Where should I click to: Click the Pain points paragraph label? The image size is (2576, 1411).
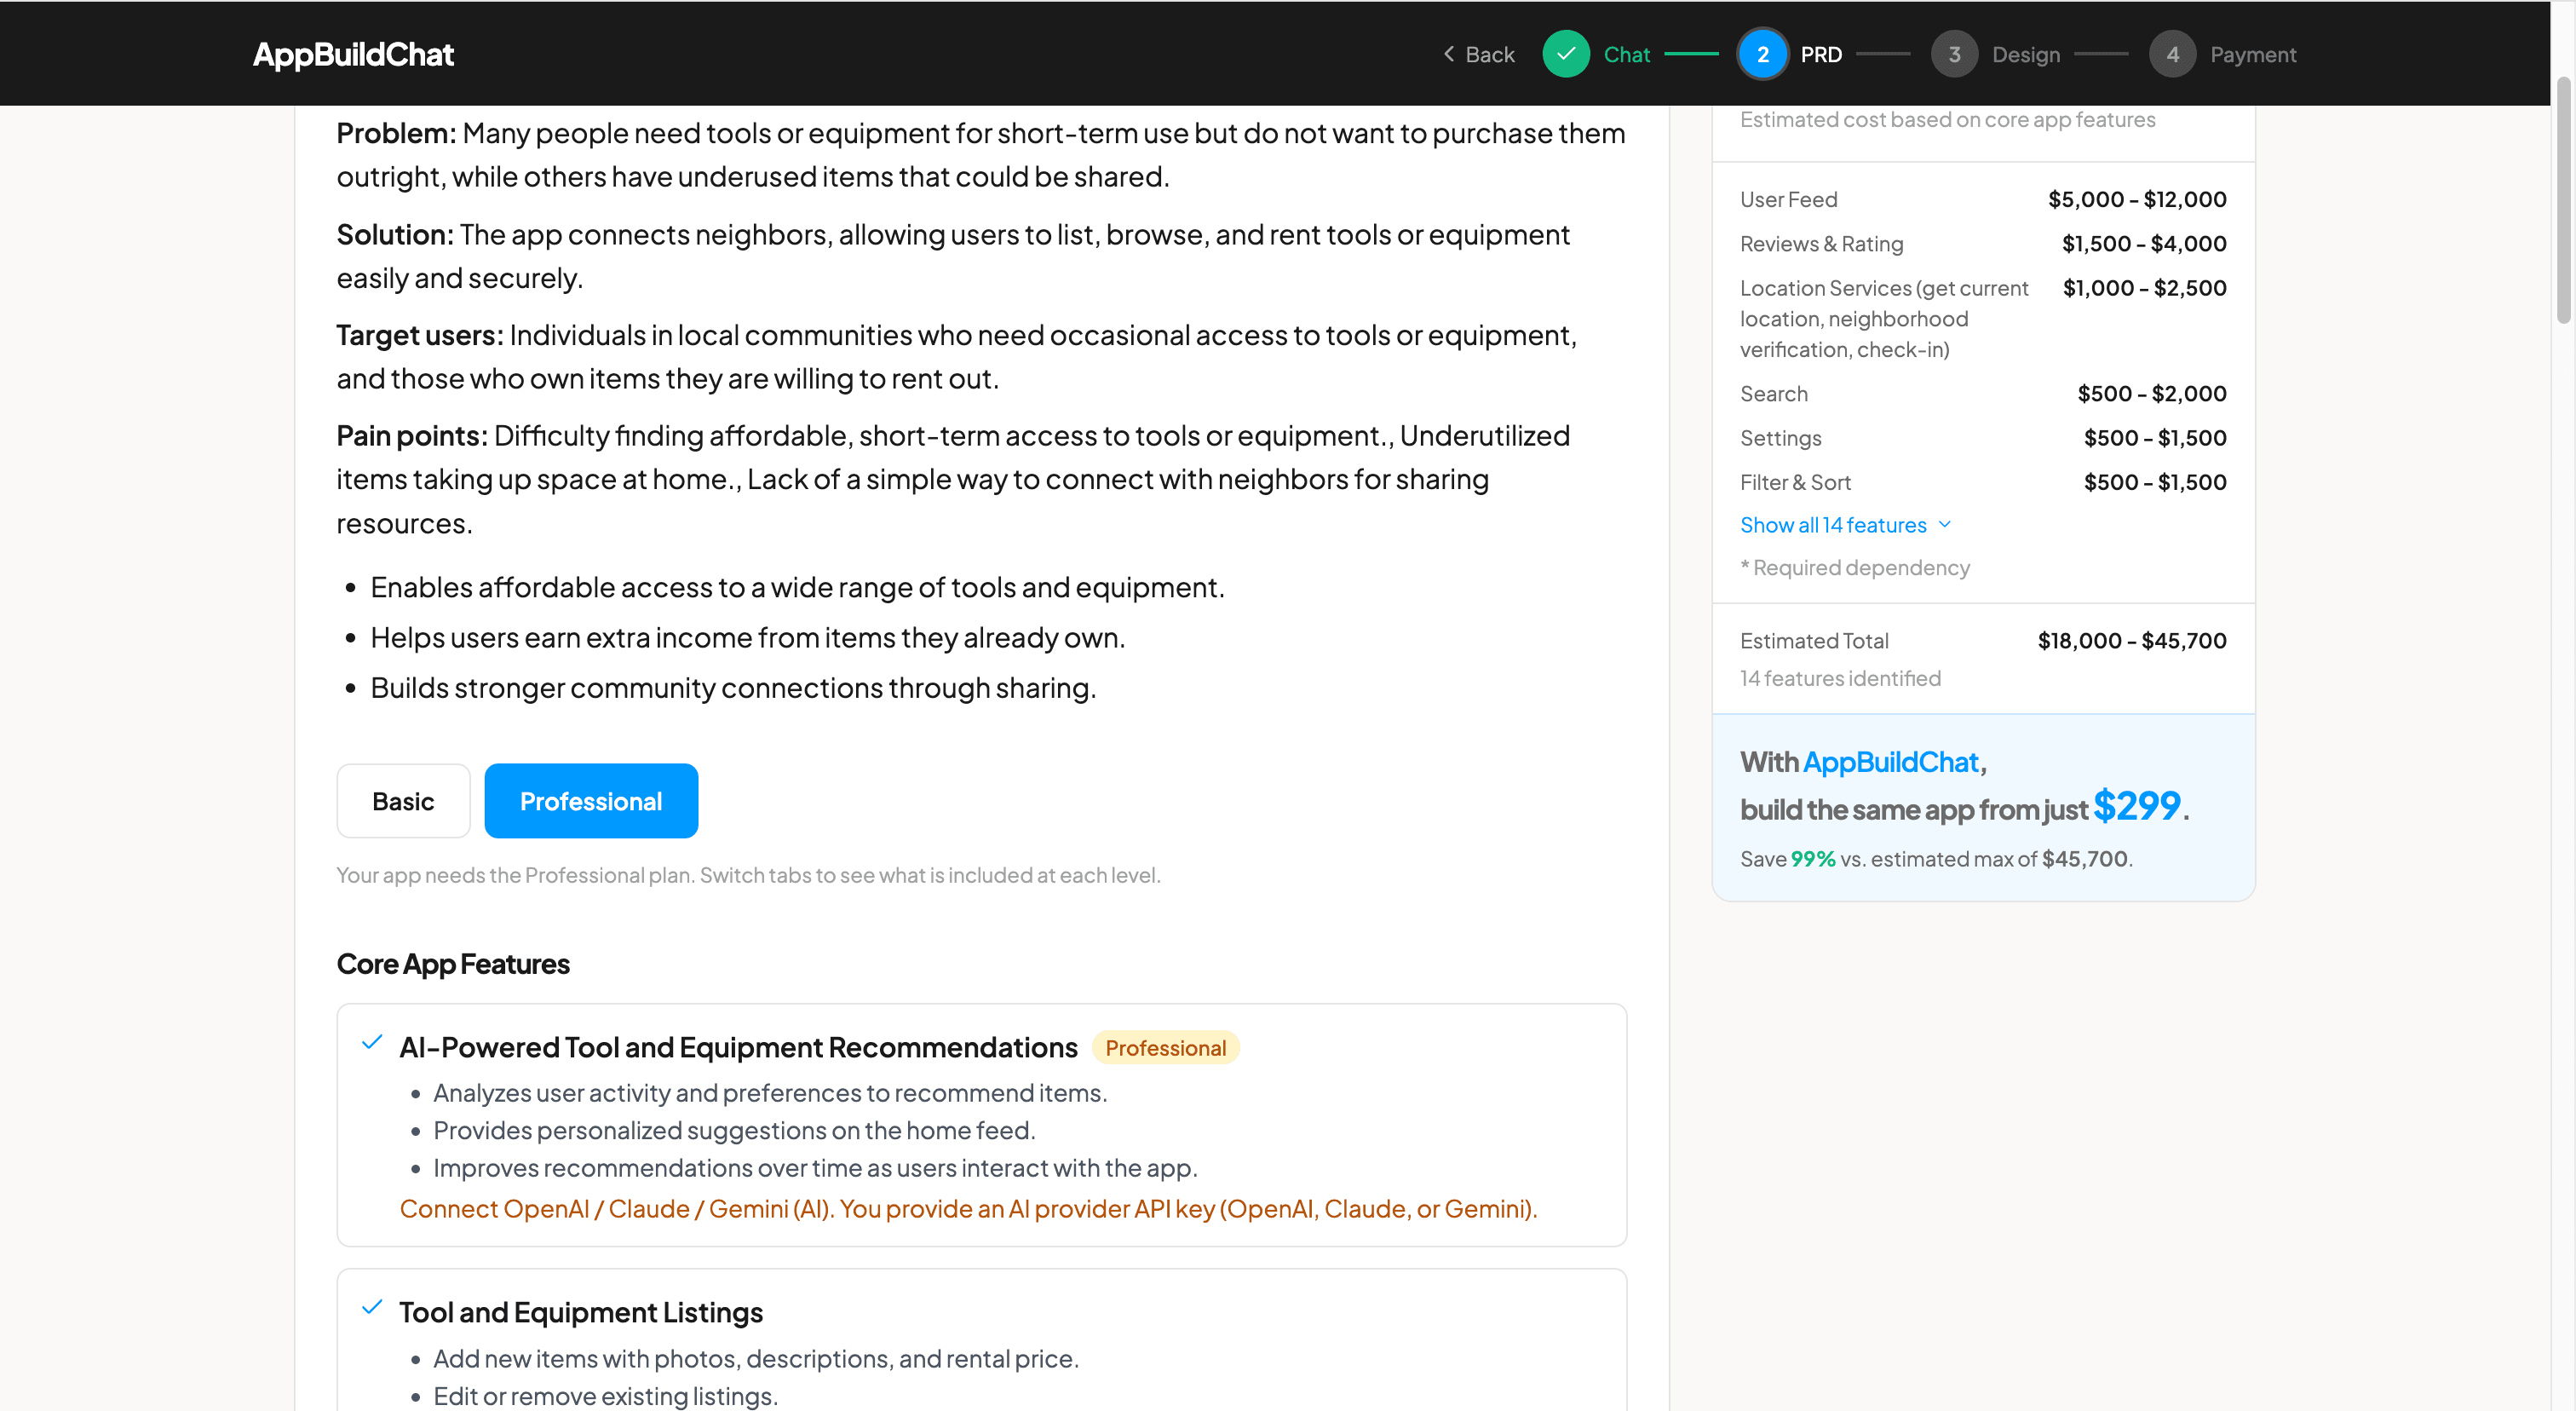412,436
